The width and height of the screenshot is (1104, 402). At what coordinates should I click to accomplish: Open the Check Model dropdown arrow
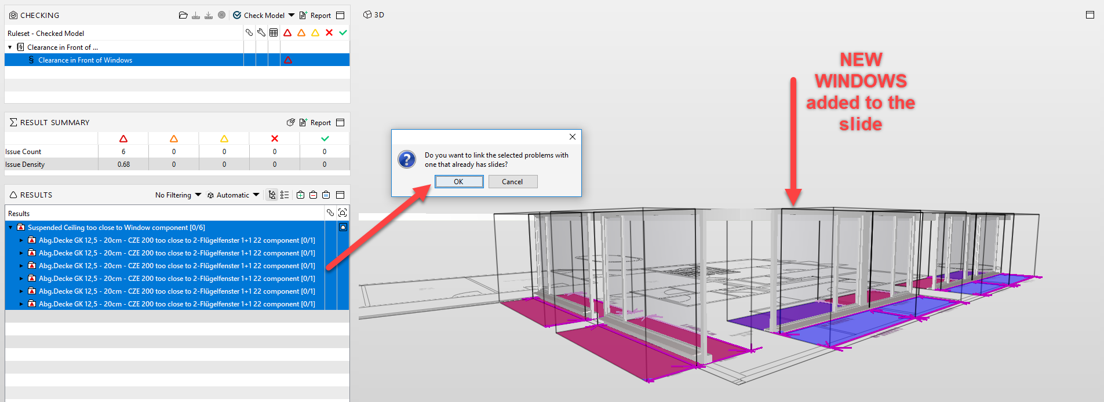[x=292, y=15]
